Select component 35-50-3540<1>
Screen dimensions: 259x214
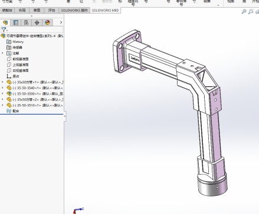(38, 88)
